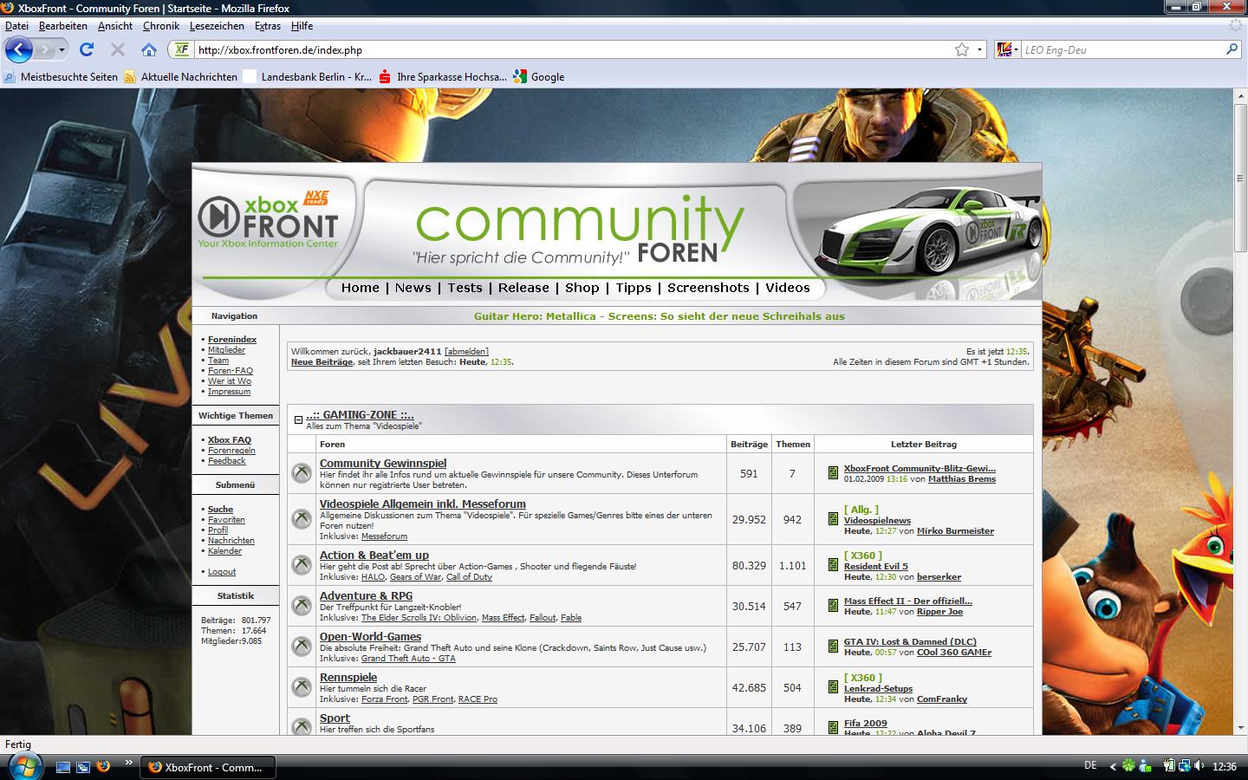Open the Windows Start menu orb
The image size is (1248, 780).
23,766
